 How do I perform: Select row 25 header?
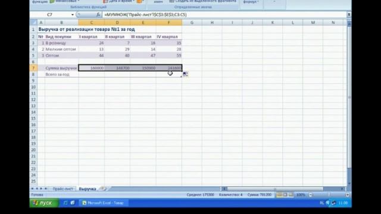(33, 181)
